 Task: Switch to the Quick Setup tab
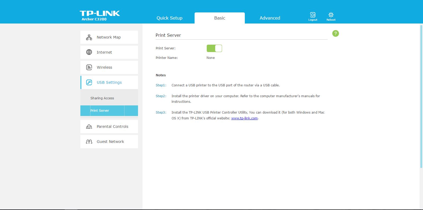(x=169, y=18)
